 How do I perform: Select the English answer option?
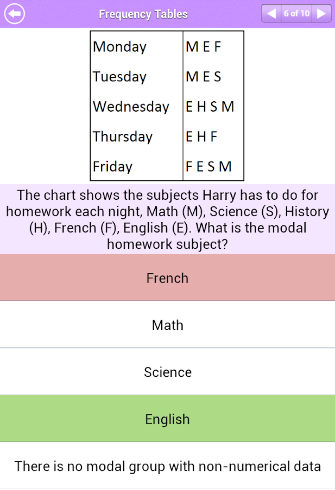pyautogui.click(x=167, y=419)
